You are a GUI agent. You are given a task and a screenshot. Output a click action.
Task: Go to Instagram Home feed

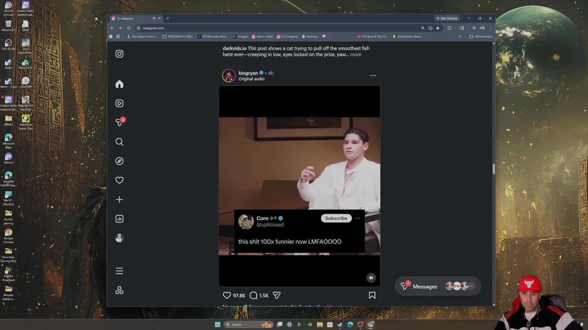119,84
